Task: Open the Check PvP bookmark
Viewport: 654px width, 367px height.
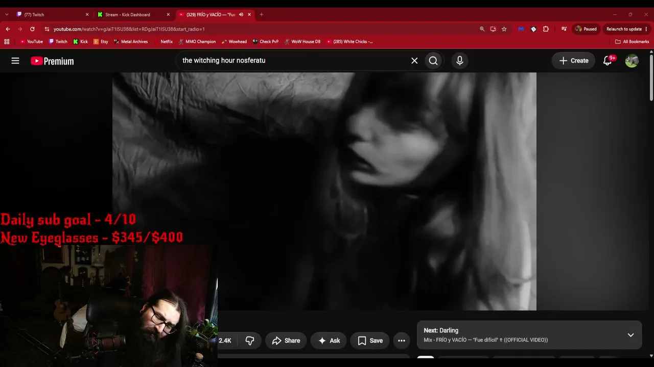Action: tap(265, 42)
